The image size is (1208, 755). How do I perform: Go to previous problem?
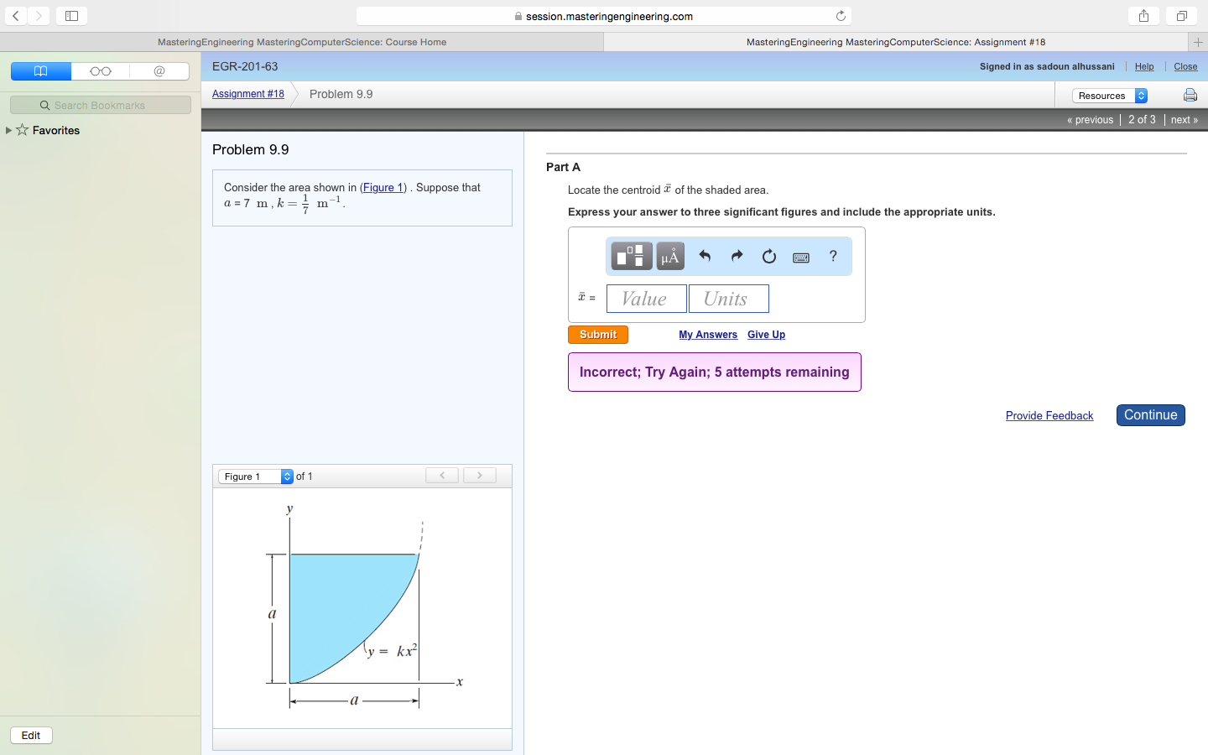point(1090,120)
